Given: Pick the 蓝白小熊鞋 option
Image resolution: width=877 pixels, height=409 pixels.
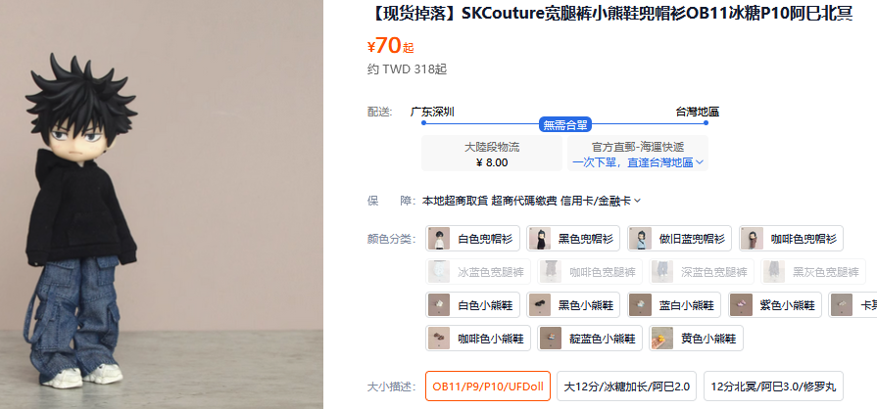Looking at the screenshot, I should pyautogui.click(x=674, y=305).
